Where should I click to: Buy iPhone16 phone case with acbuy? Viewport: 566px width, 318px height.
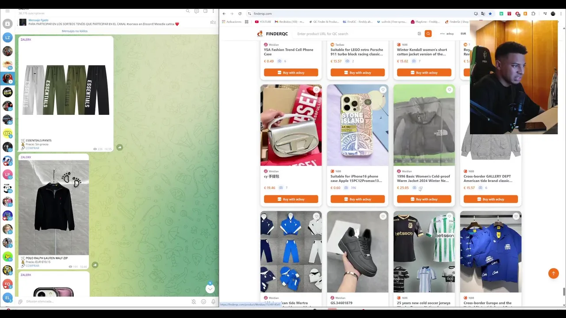357,199
